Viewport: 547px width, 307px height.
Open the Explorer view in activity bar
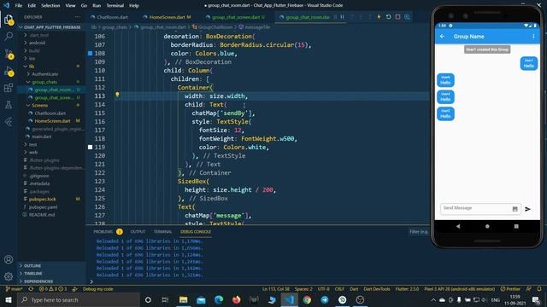(9, 20)
